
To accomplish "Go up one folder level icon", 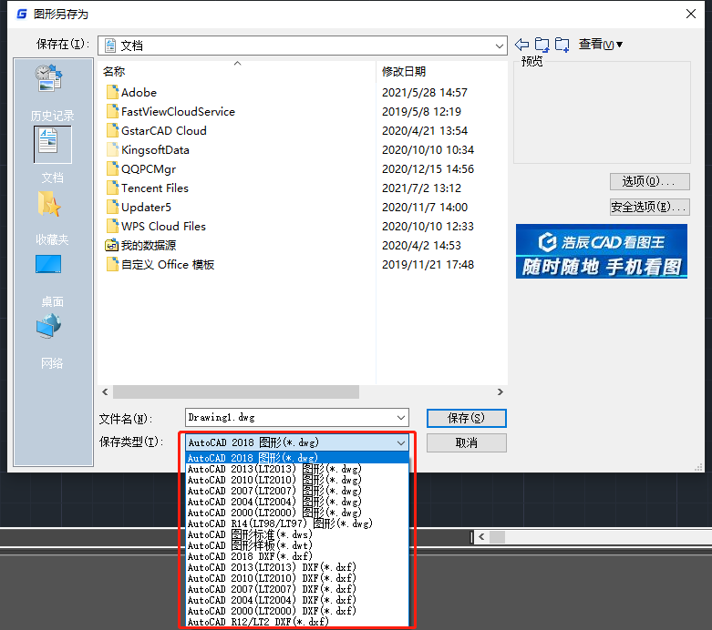I will 542,45.
